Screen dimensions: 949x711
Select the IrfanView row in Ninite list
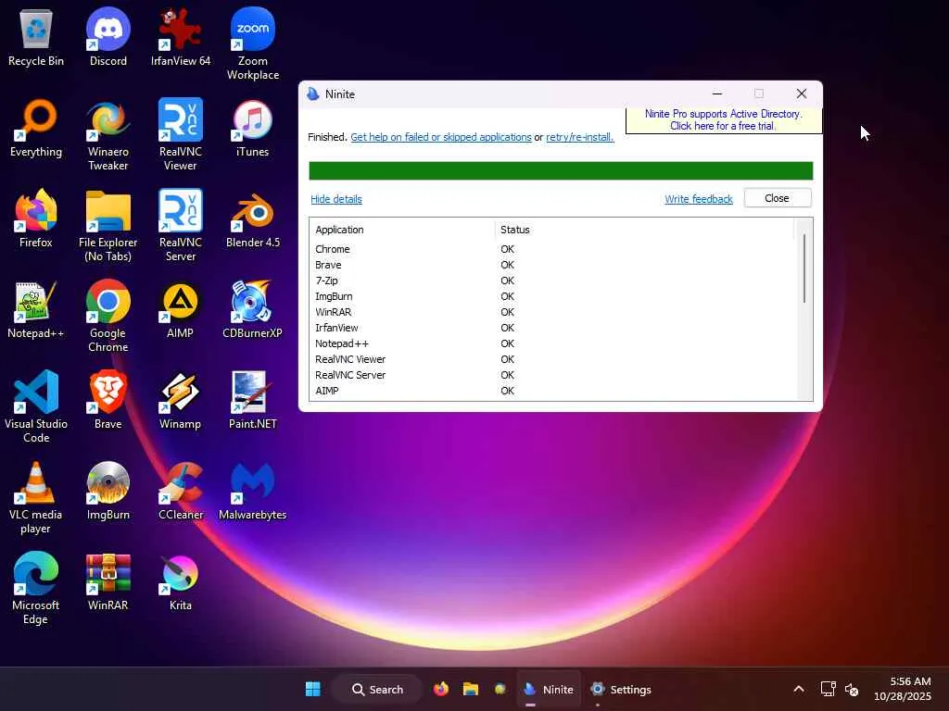(x=553, y=328)
